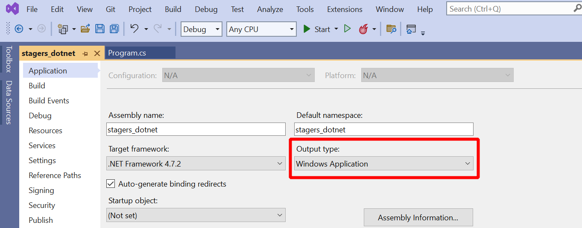Open the Output type dropdown

[x=383, y=164]
